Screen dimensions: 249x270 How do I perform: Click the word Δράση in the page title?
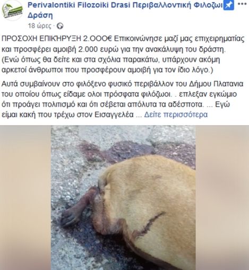[40, 15]
